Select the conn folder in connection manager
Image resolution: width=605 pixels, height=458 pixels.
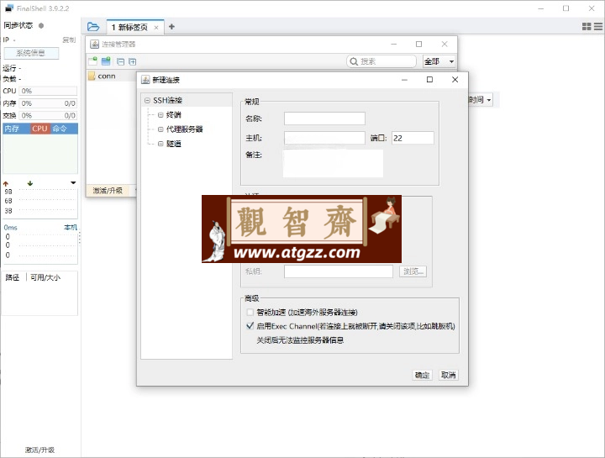pos(107,76)
